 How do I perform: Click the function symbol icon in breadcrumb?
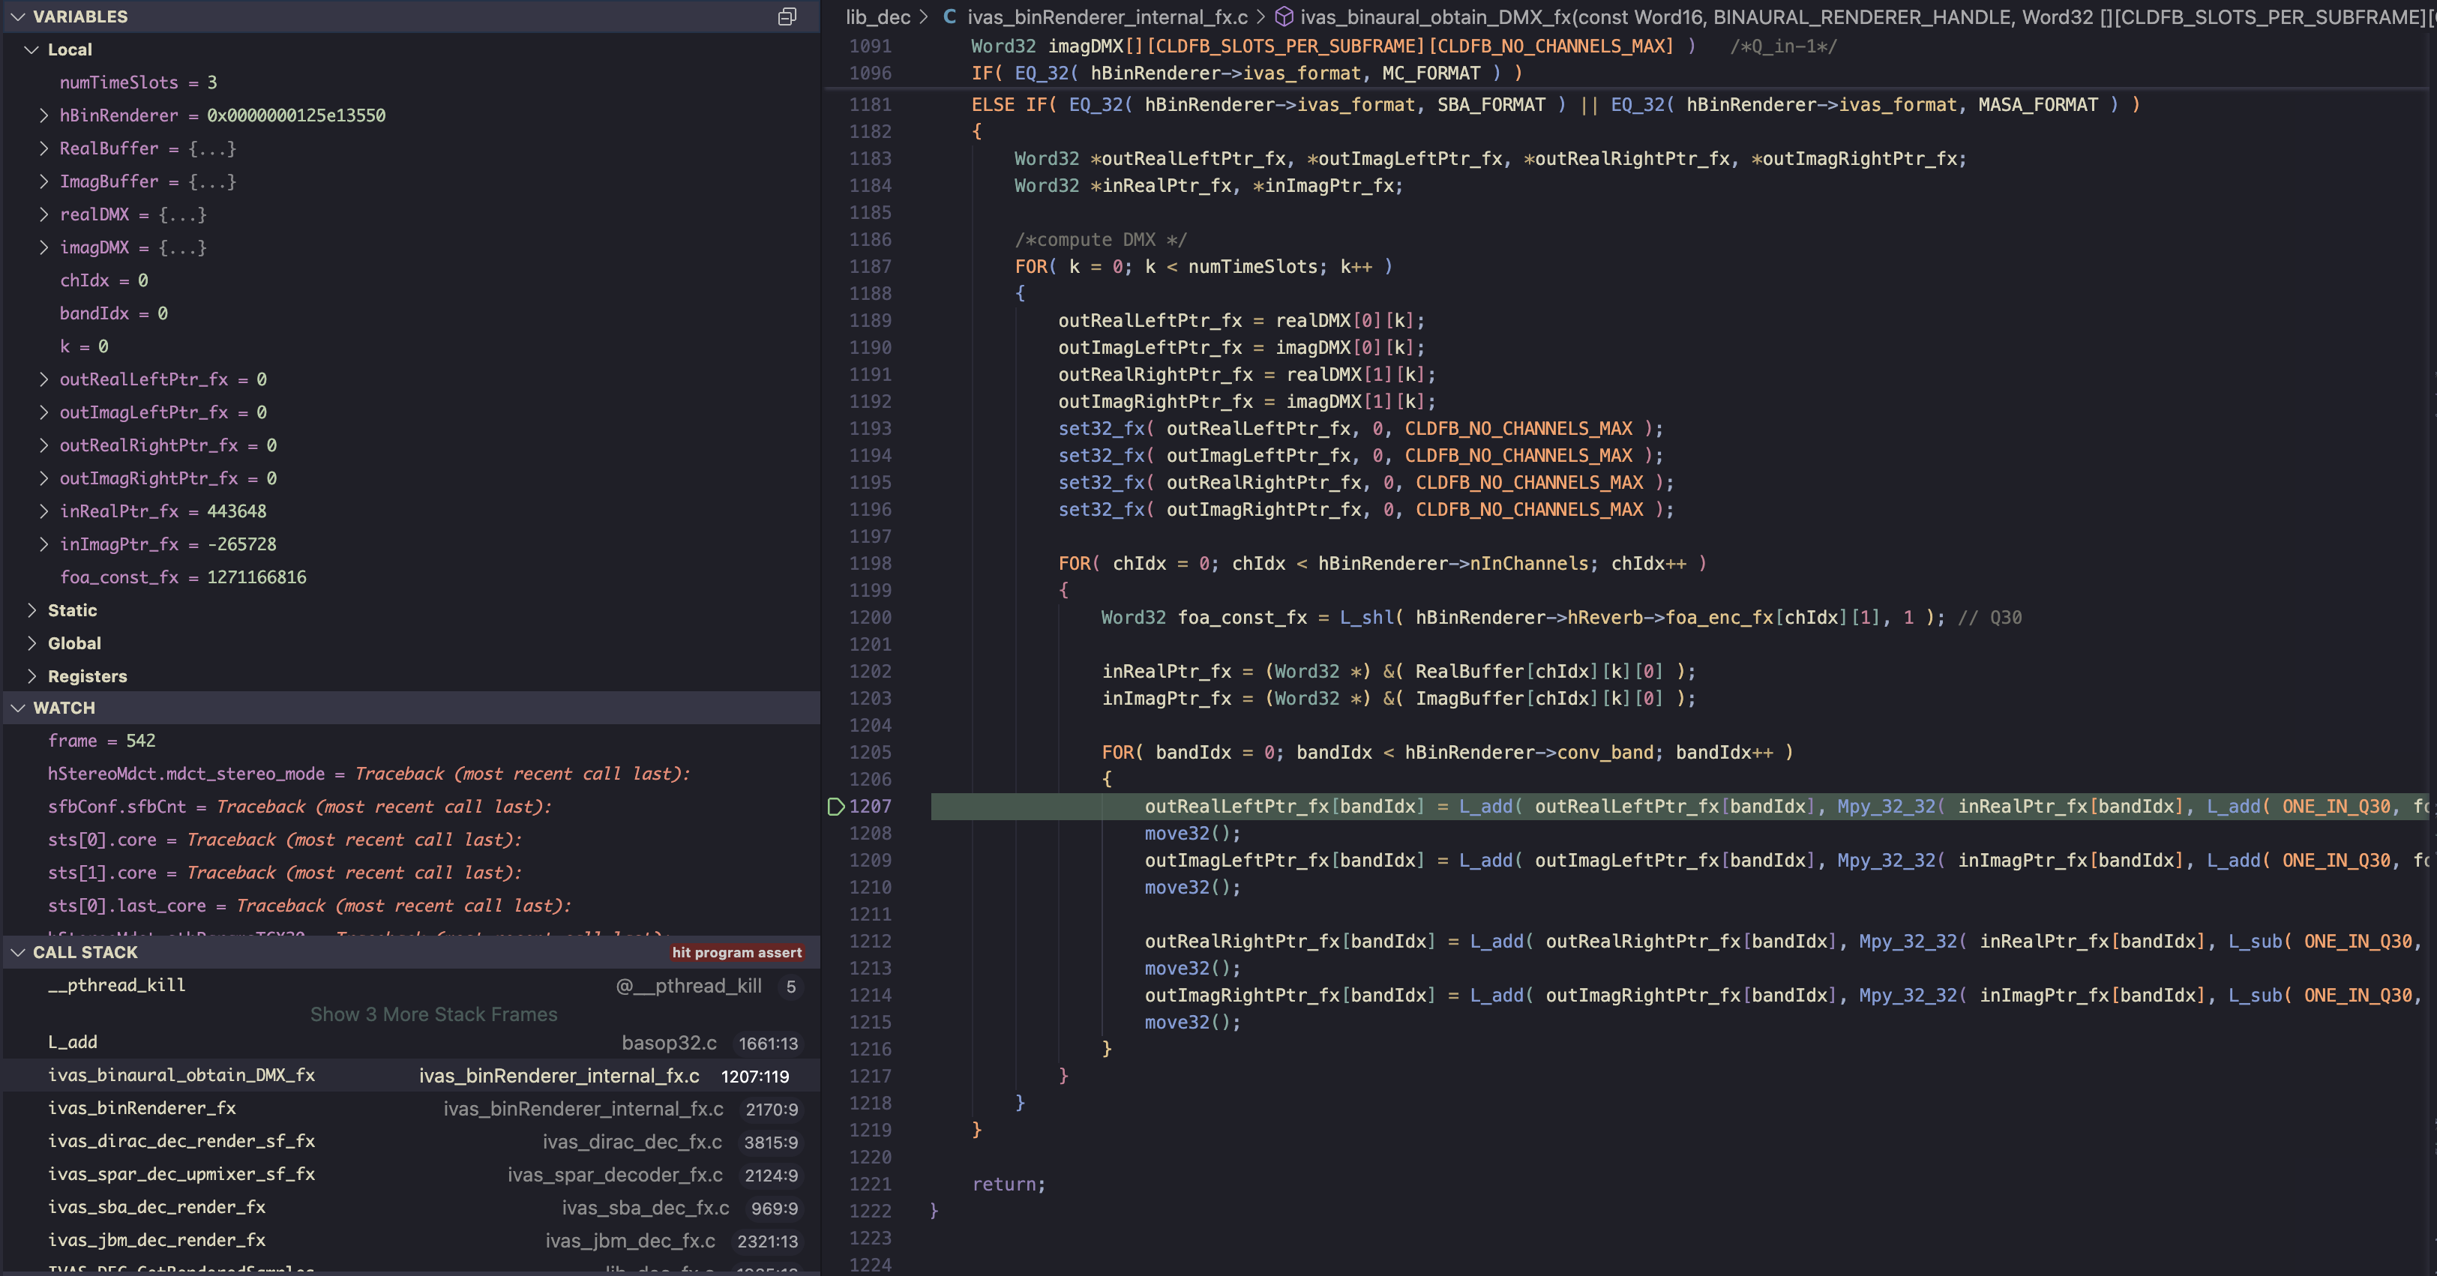tap(1284, 16)
